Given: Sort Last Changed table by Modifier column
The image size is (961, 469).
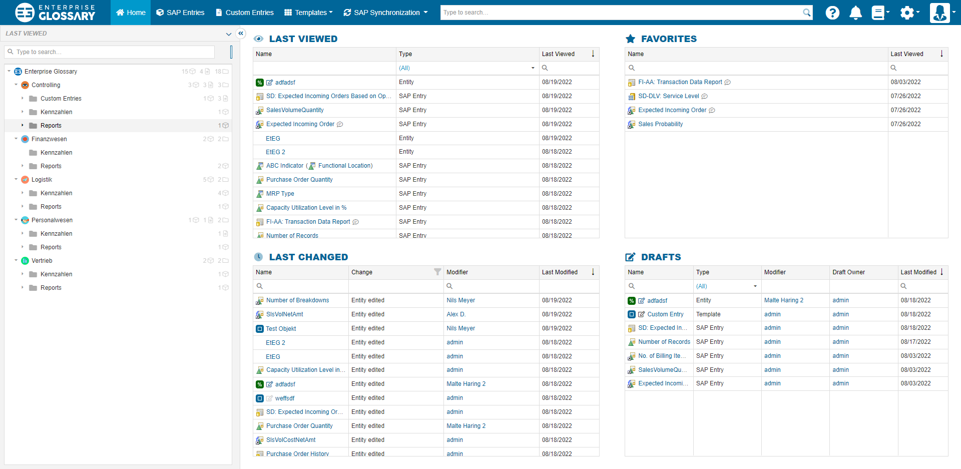Looking at the screenshot, I should (x=492, y=272).
